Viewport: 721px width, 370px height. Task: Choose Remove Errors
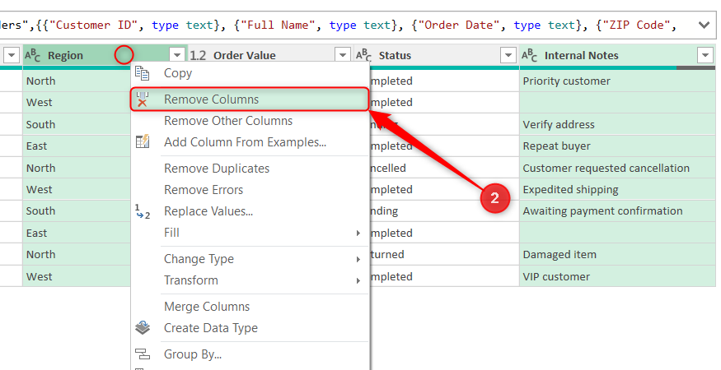pos(250,190)
